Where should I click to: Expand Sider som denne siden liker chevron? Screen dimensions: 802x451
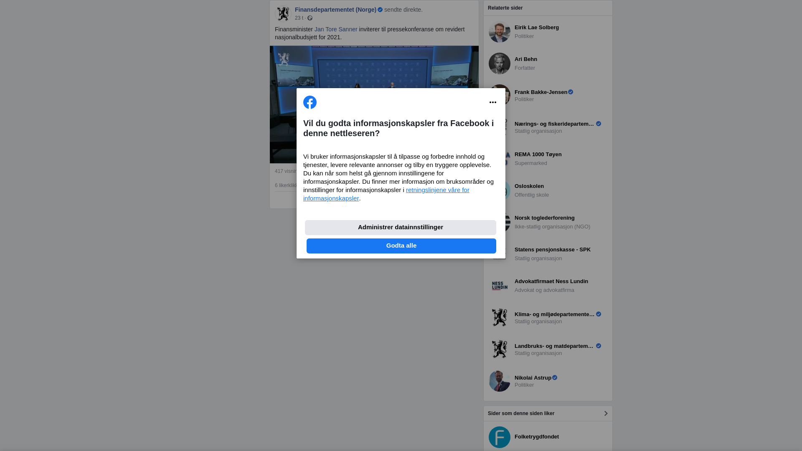click(606, 413)
